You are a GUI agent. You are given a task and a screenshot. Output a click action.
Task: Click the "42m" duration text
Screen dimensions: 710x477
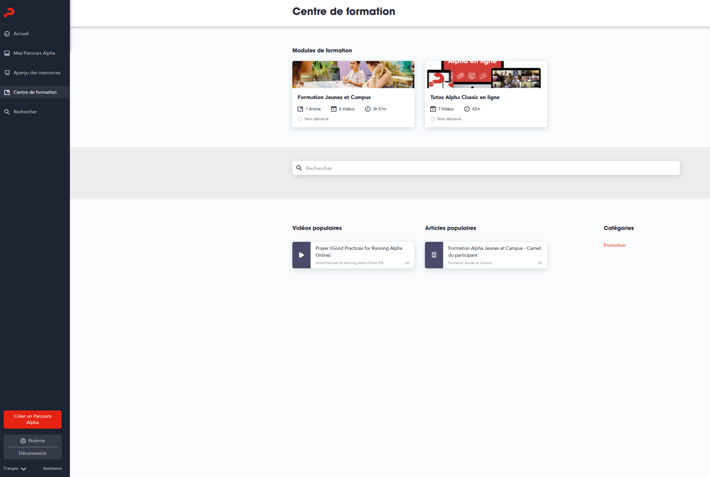476,109
